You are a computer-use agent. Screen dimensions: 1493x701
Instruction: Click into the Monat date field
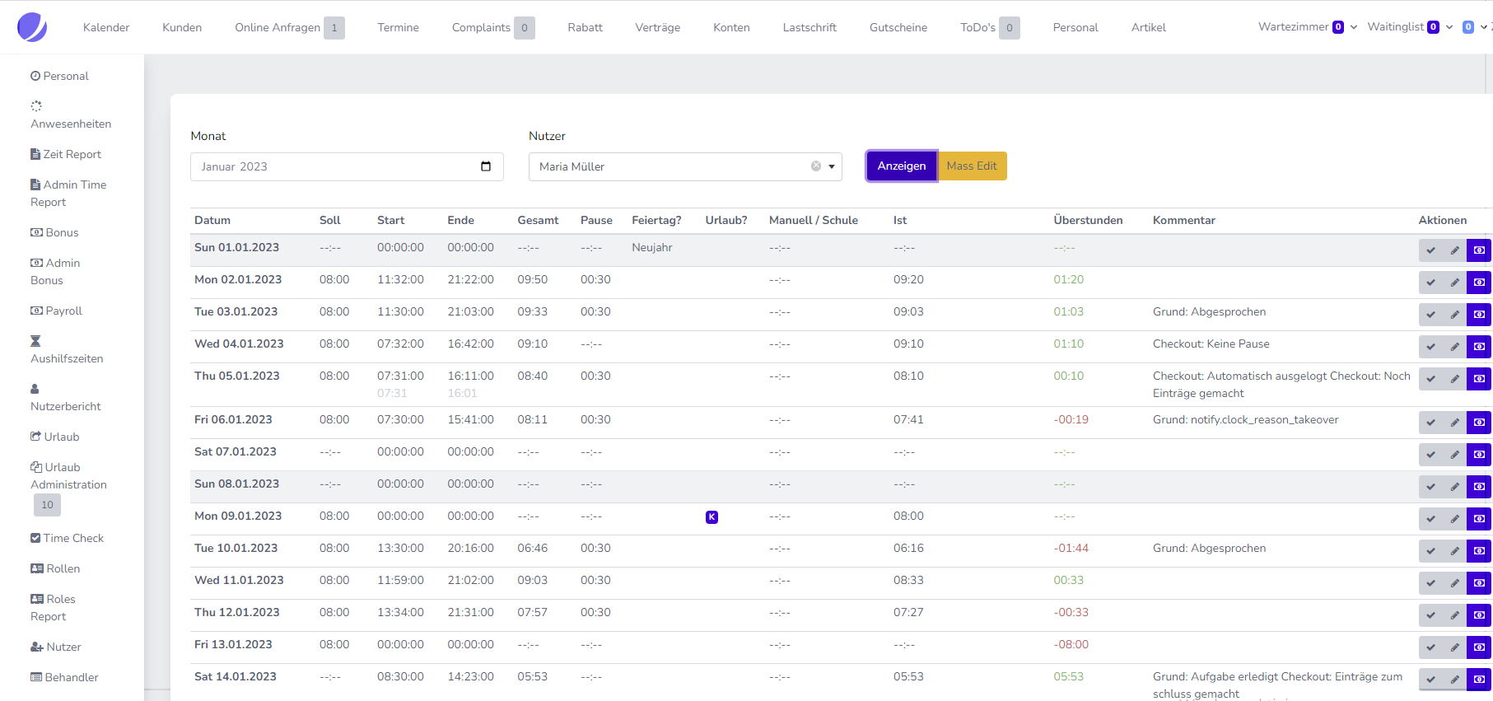(x=347, y=166)
